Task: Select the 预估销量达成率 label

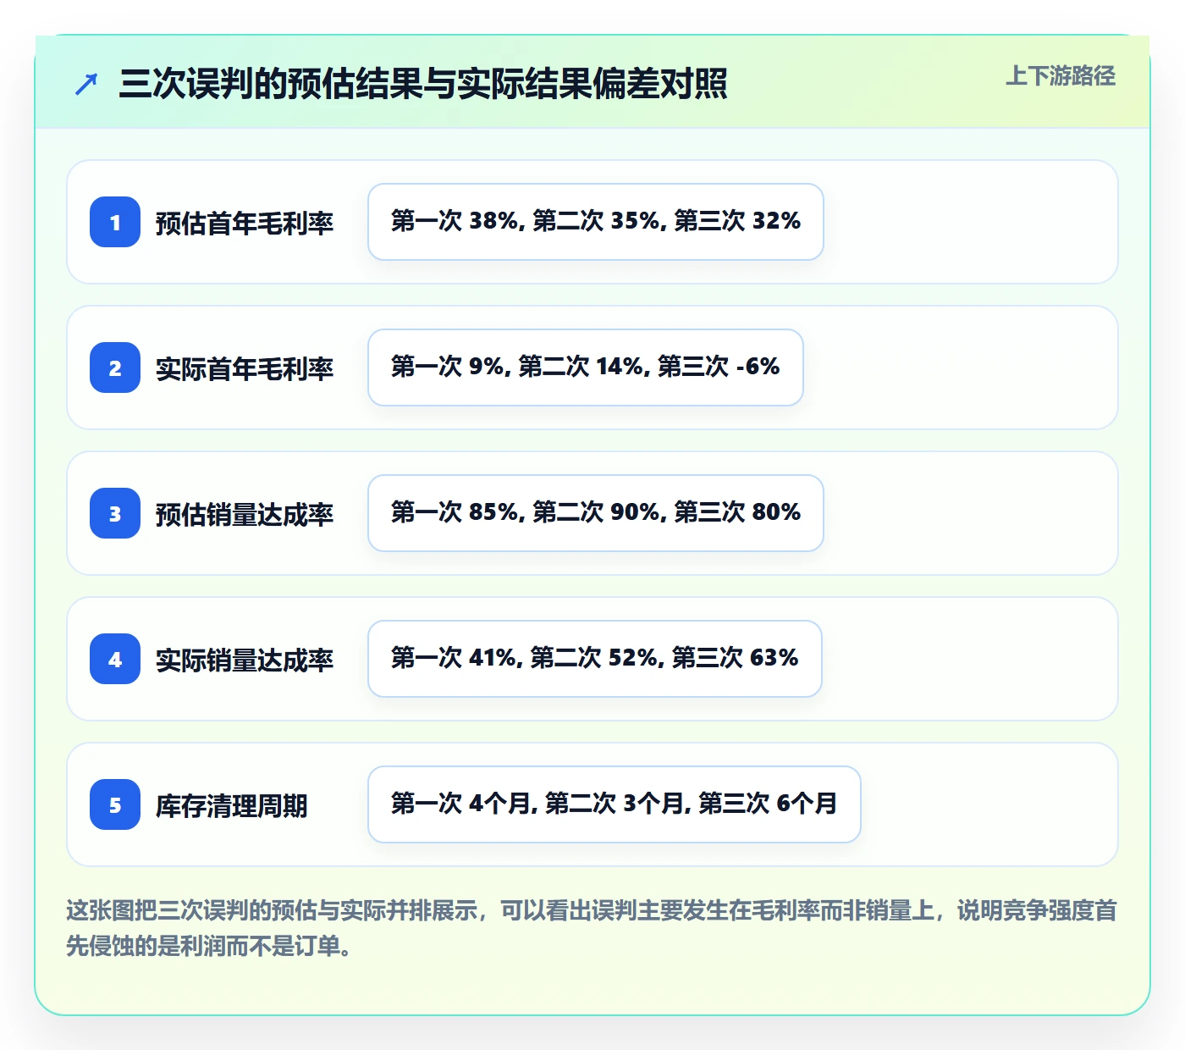Action: click(245, 514)
